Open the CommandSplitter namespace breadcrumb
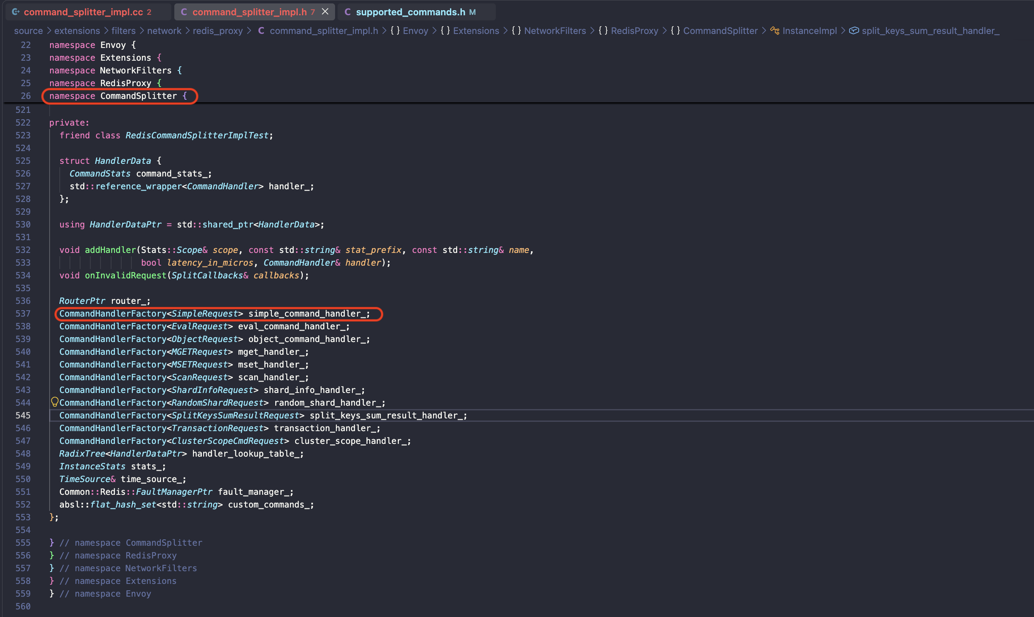 [720, 31]
